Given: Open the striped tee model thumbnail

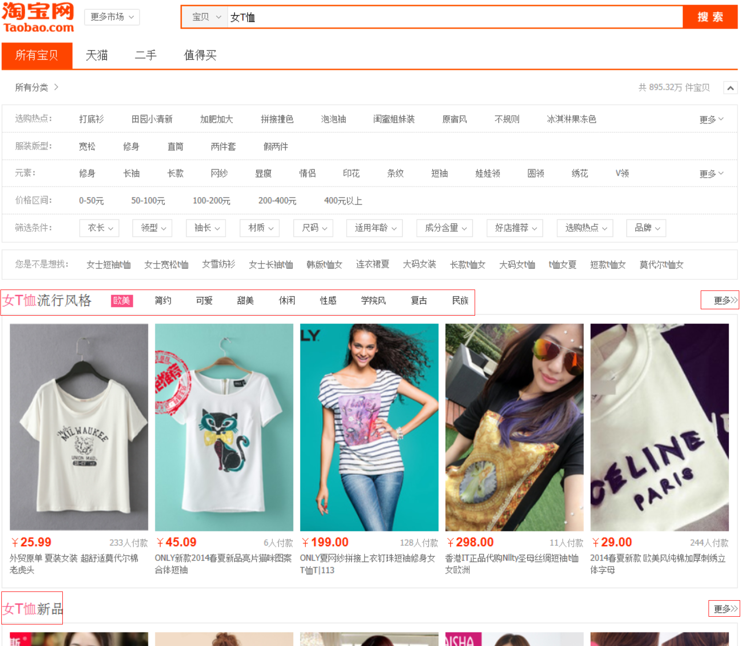Looking at the screenshot, I should coord(369,427).
